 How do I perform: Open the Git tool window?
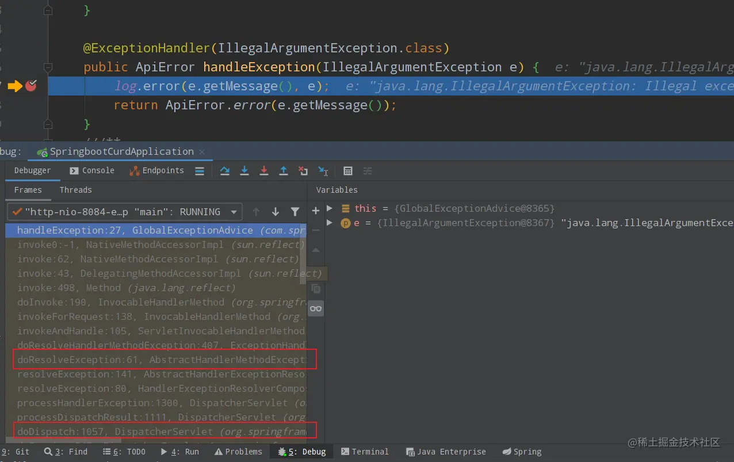[x=16, y=452]
